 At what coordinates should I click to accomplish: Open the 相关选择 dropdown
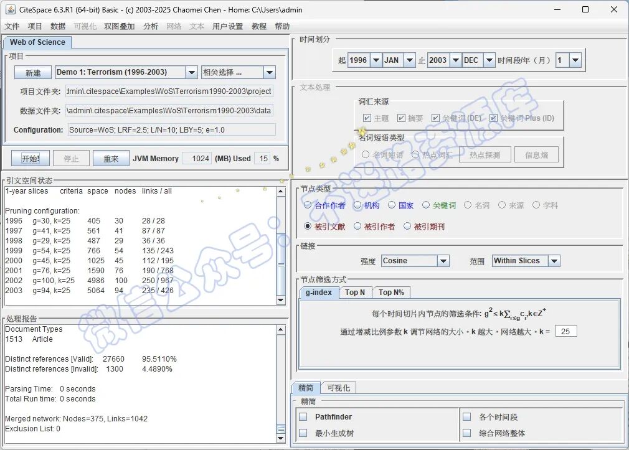[x=270, y=72]
